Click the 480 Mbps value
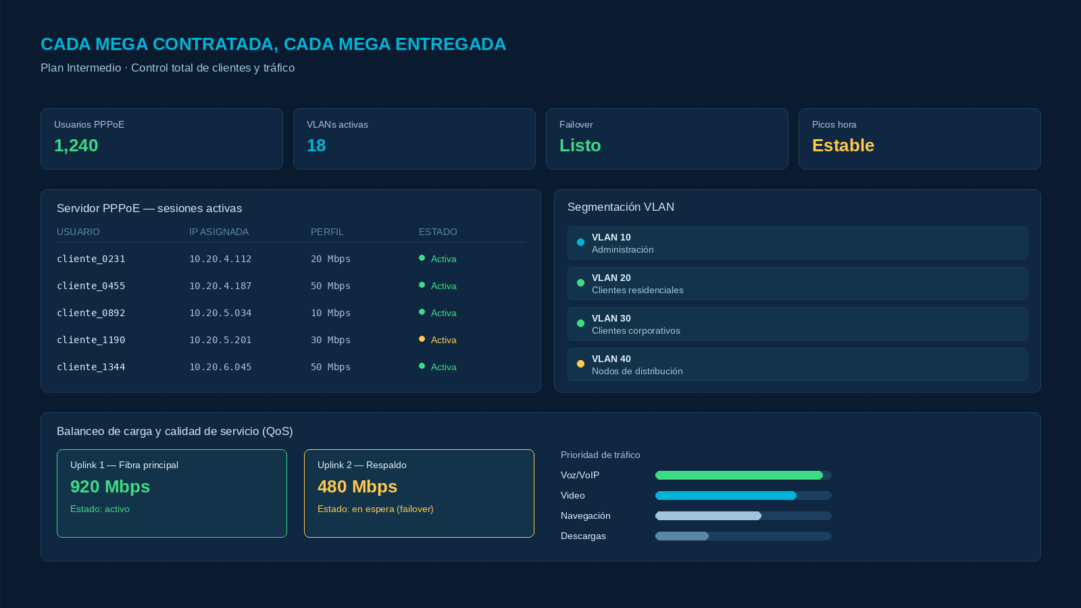 click(x=357, y=486)
